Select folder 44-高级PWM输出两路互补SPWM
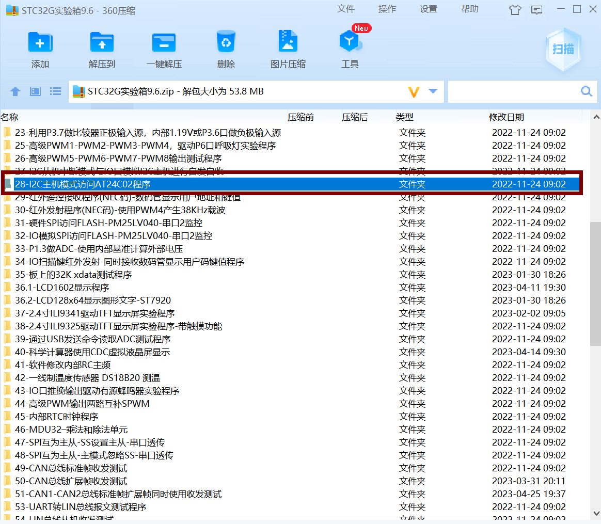 (82, 404)
